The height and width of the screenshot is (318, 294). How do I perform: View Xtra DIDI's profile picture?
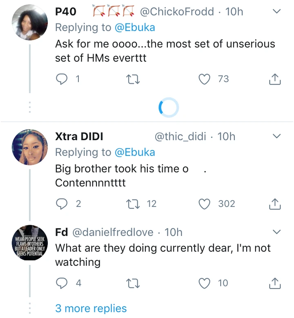(x=30, y=147)
